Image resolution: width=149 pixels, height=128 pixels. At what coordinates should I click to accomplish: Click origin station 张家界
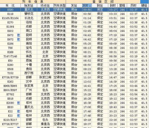pos(29,86)
